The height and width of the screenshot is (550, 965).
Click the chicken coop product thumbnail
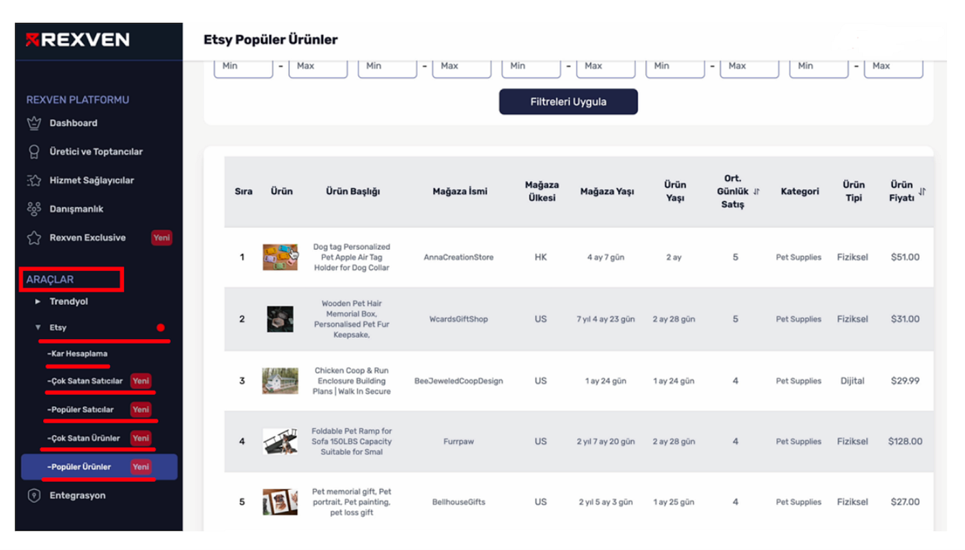point(280,381)
